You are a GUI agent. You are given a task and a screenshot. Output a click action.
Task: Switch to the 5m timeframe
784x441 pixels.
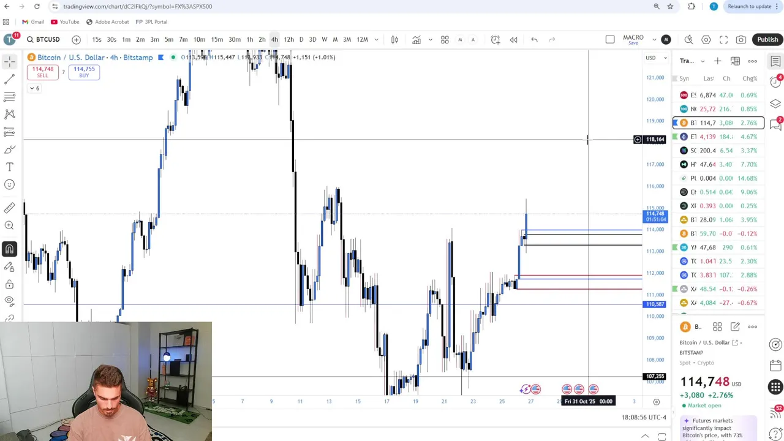pyautogui.click(x=169, y=40)
